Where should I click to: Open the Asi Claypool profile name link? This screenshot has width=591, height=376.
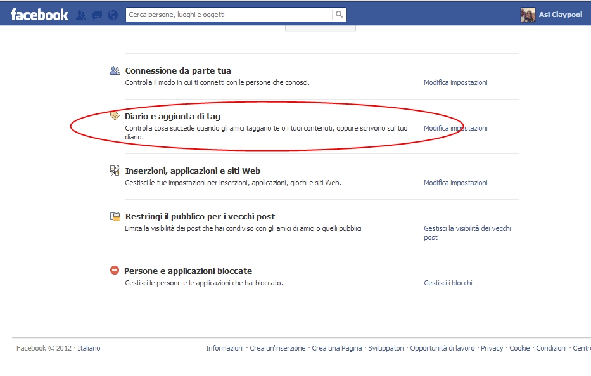tap(560, 15)
